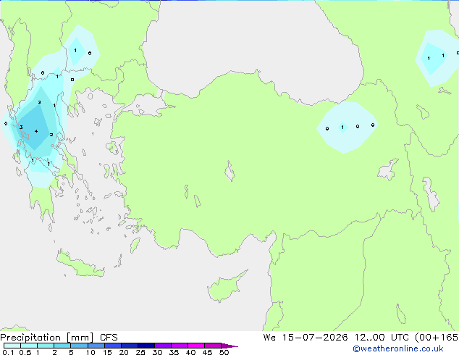
Task: Click the 5–10 mm legend color swatch
Action: tap(79, 346)
